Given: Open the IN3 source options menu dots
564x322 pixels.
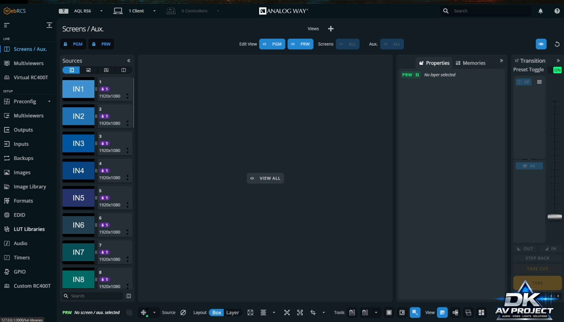Looking at the screenshot, I should 128,151.
